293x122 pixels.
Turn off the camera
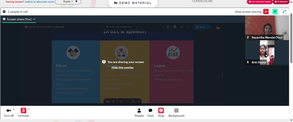[8, 112]
